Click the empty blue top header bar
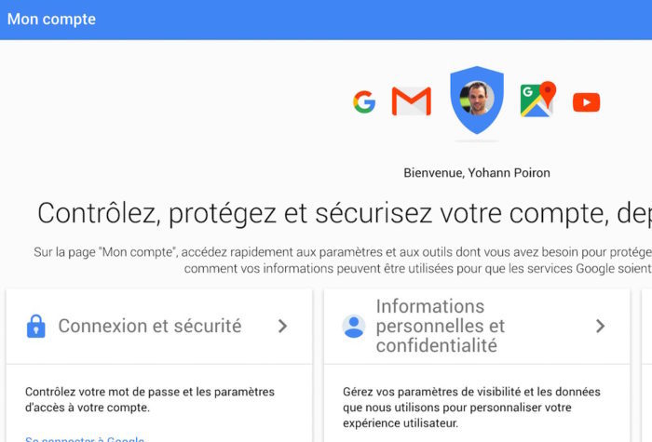The height and width of the screenshot is (442, 652). coord(373,19)
